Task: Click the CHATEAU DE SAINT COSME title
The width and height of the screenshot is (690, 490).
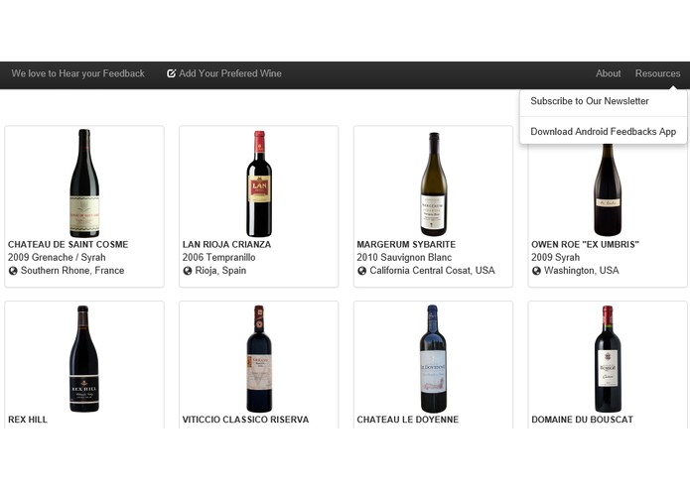Action: 68,244
